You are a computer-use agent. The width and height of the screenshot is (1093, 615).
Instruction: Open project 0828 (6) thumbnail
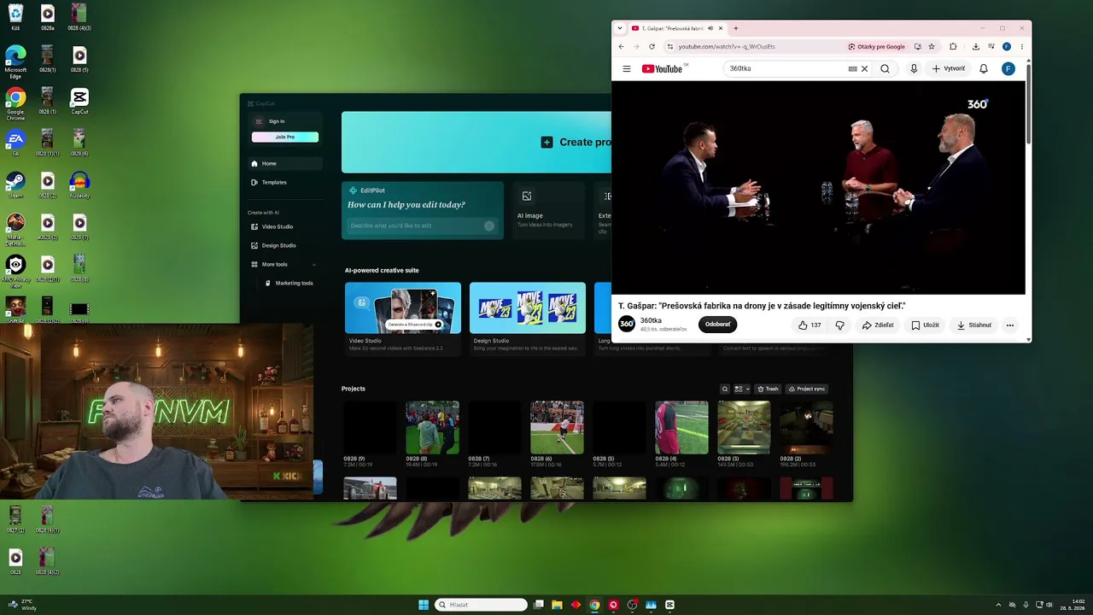(557, 427)
